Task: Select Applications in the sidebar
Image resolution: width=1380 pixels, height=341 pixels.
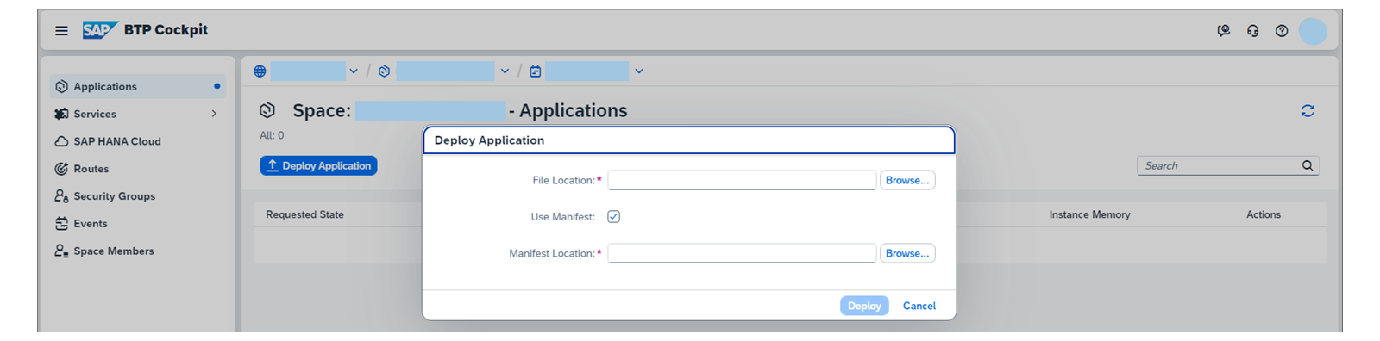Action: click(x=137, y=86)
